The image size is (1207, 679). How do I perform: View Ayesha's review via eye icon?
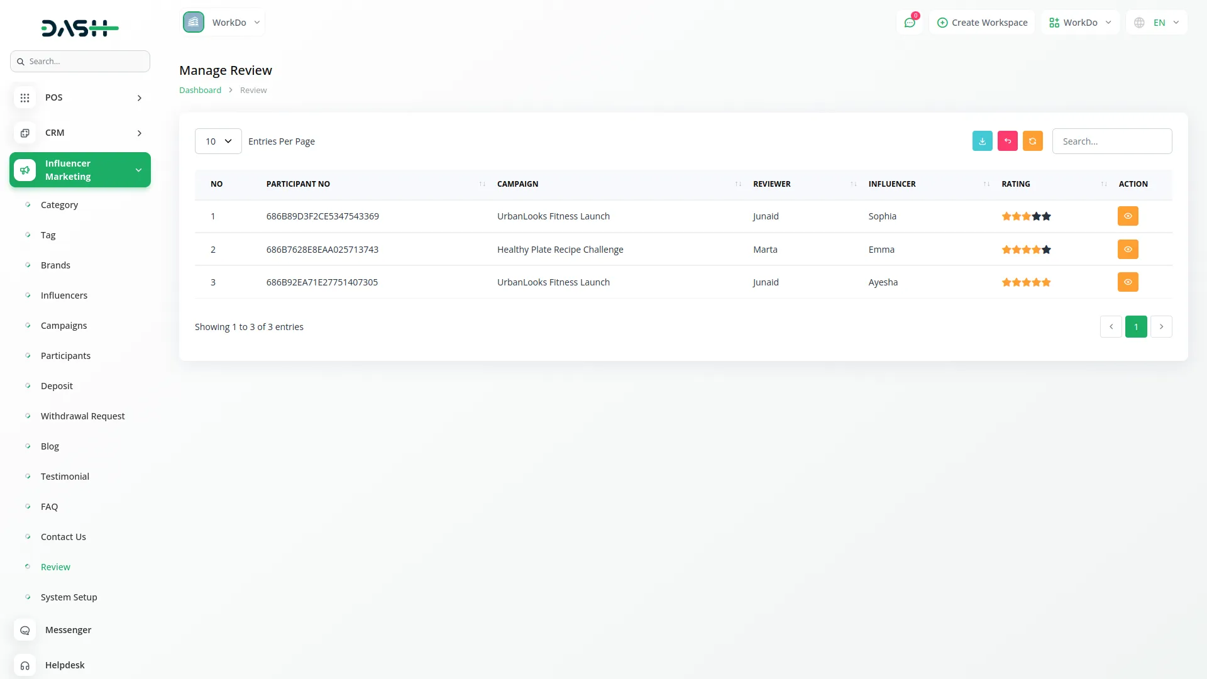[x=1128, y=282]
